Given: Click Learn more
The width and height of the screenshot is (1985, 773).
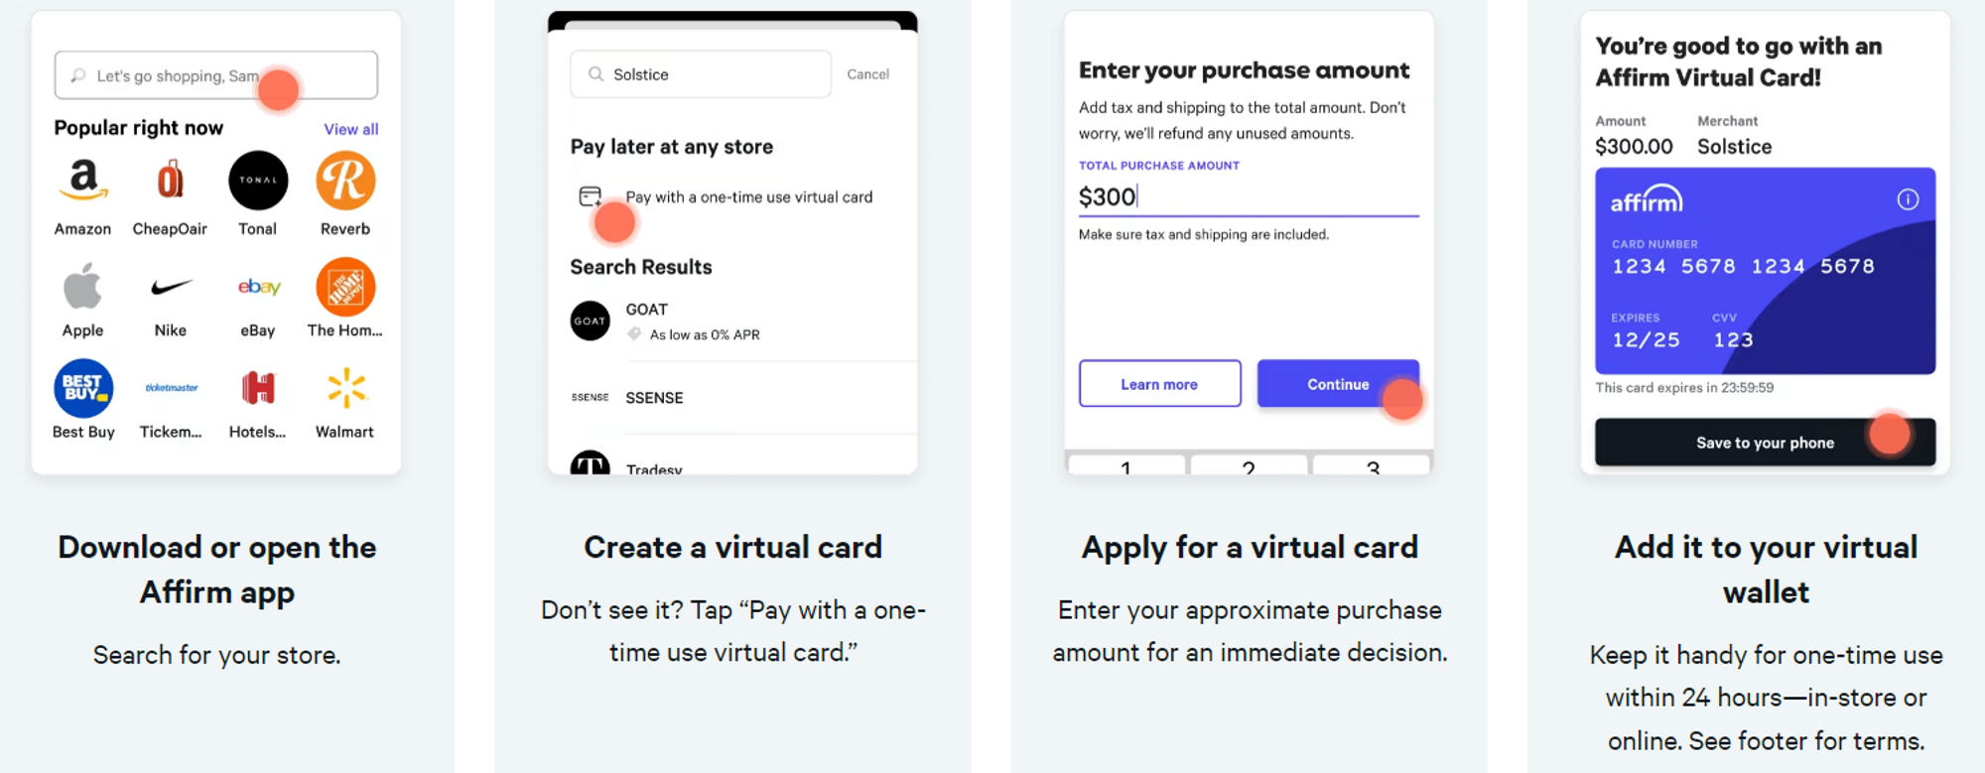Looking at the screenshot, I should pos(1159,383).
